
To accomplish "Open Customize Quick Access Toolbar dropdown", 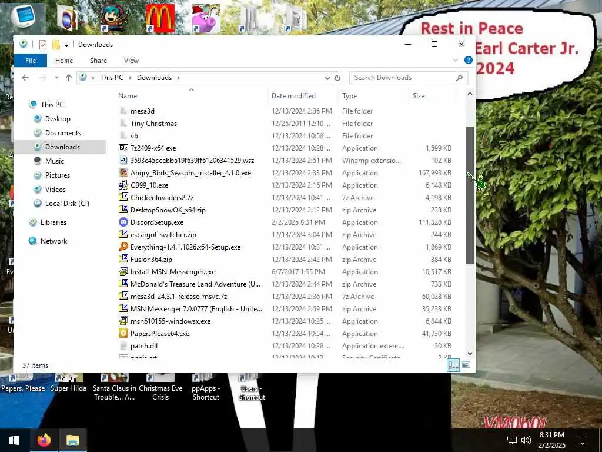I will click(x=66, y=45).
